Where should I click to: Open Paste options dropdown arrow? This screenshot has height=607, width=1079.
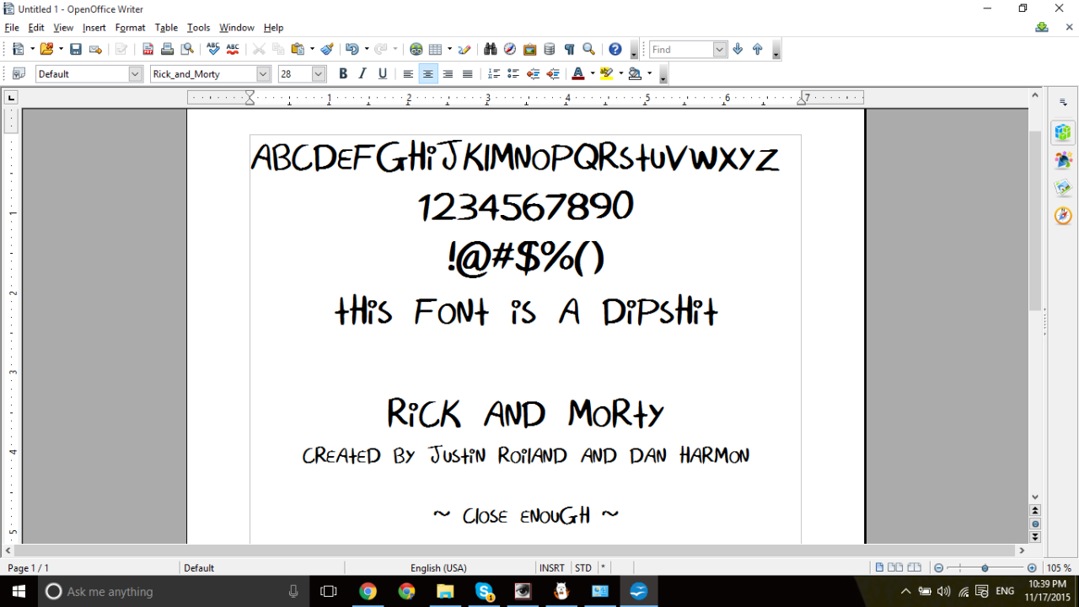click(x=311, y=50)
